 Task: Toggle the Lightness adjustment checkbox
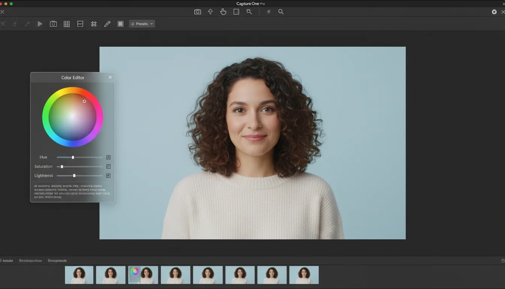[x=108, y=175]
